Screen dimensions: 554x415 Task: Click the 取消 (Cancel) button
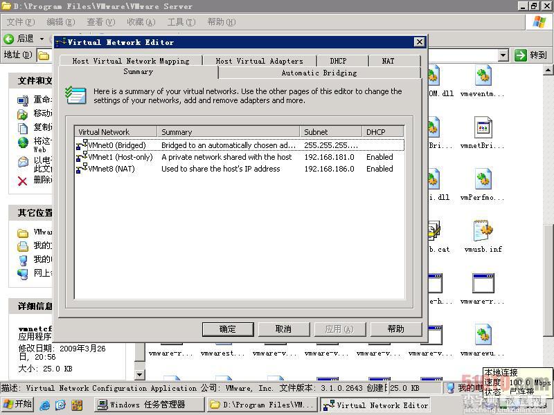[283, 329]
